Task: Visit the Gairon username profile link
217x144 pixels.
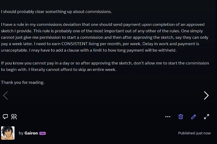Action: (x=31, y=133)
